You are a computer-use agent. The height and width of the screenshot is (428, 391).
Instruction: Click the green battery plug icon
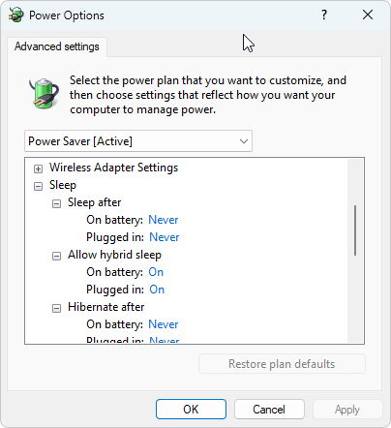click(x=45, y=94)
